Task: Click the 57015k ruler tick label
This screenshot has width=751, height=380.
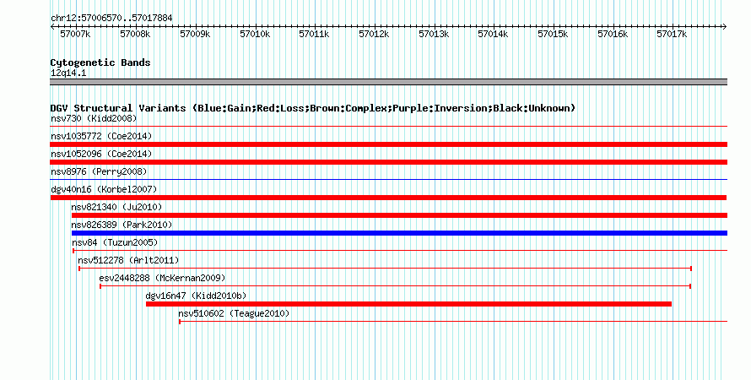Action: coord(553,35)
